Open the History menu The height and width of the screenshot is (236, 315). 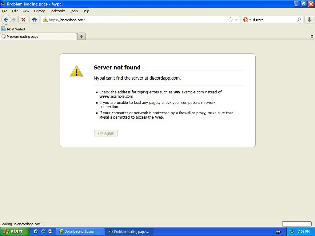39,11
